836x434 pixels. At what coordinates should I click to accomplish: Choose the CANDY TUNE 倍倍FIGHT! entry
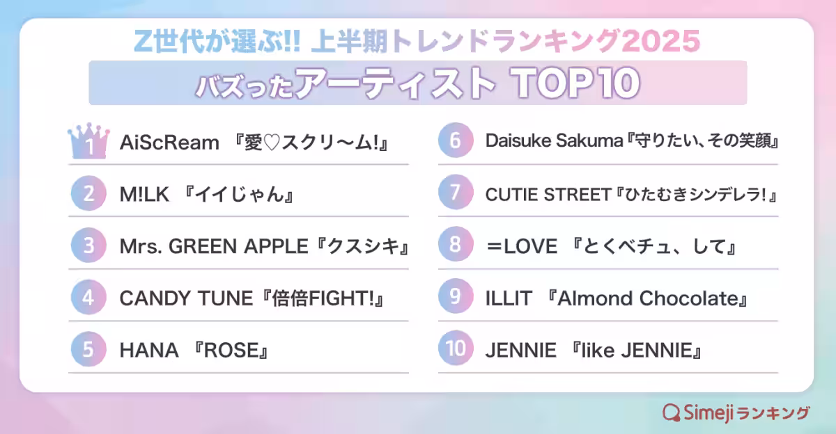(x=252, y=299)
